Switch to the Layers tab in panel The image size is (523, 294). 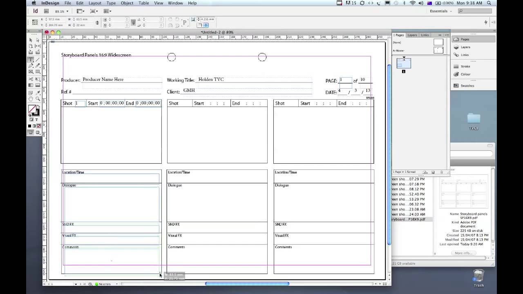tap(412, 35)
